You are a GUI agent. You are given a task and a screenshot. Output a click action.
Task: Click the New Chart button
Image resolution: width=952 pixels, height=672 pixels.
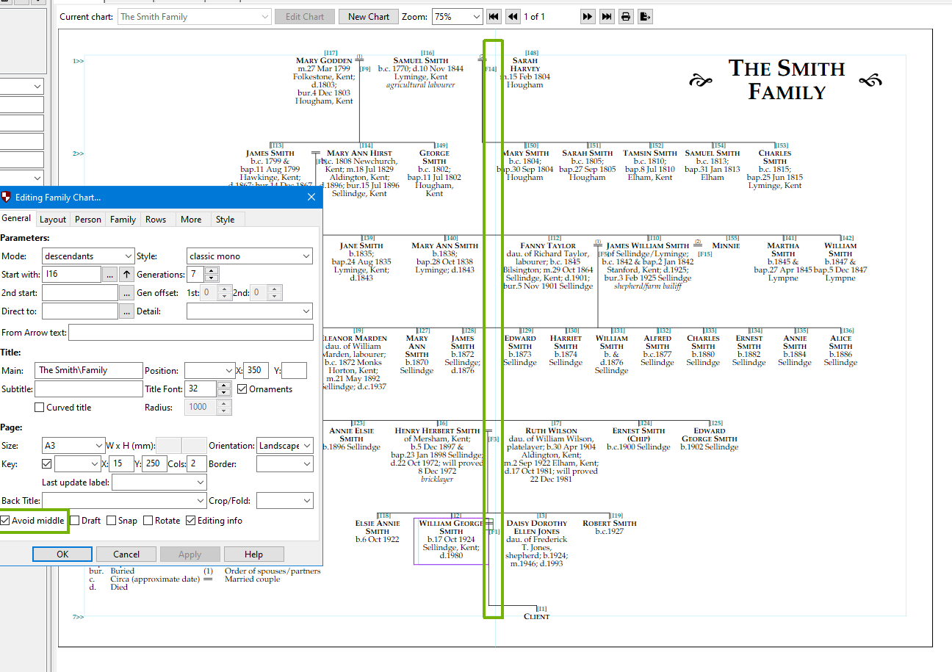tap(369, 16)
